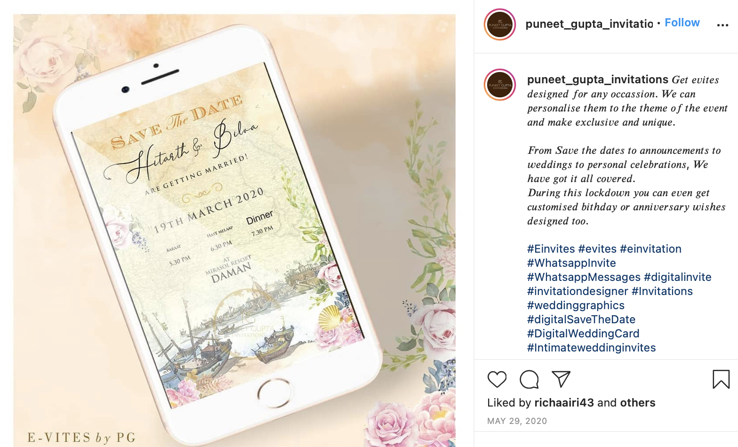This screenshot has height=447, width=738.
Task: Open the profile avatar beside the caption
Action: [x=500, y=85]
